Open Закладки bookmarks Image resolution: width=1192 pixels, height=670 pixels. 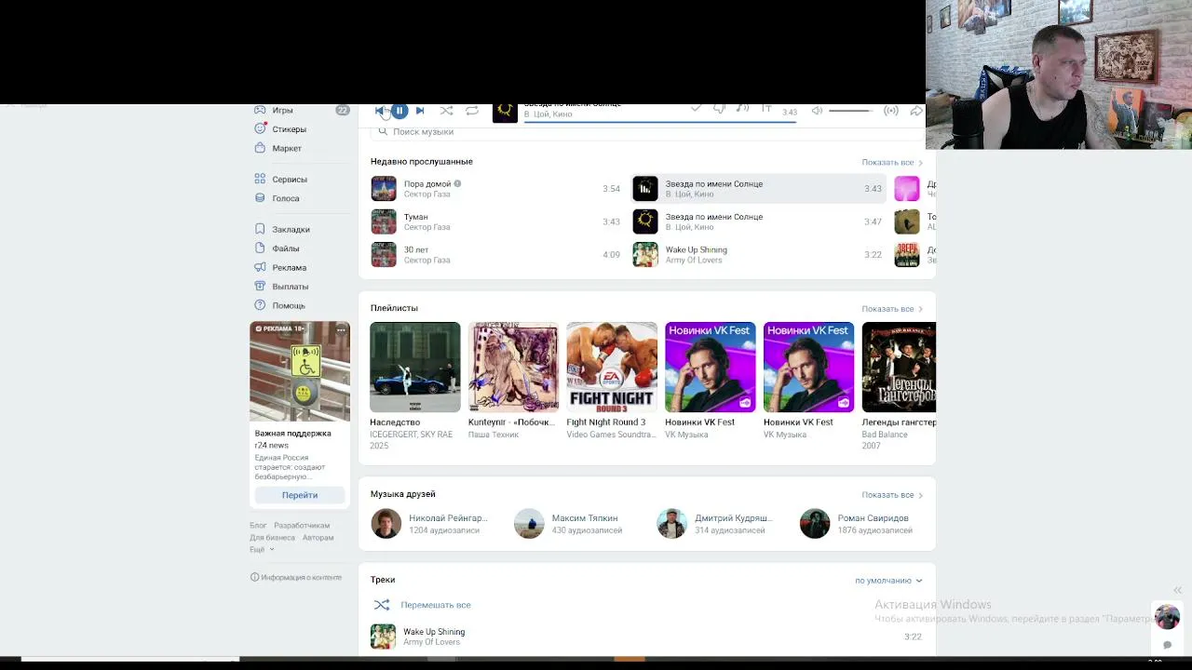coord(291,230)
